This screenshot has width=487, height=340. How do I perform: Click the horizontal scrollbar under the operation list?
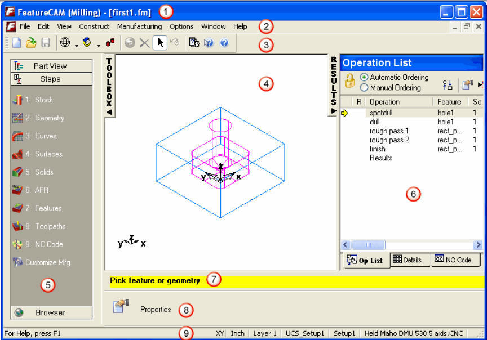(368, 244)
